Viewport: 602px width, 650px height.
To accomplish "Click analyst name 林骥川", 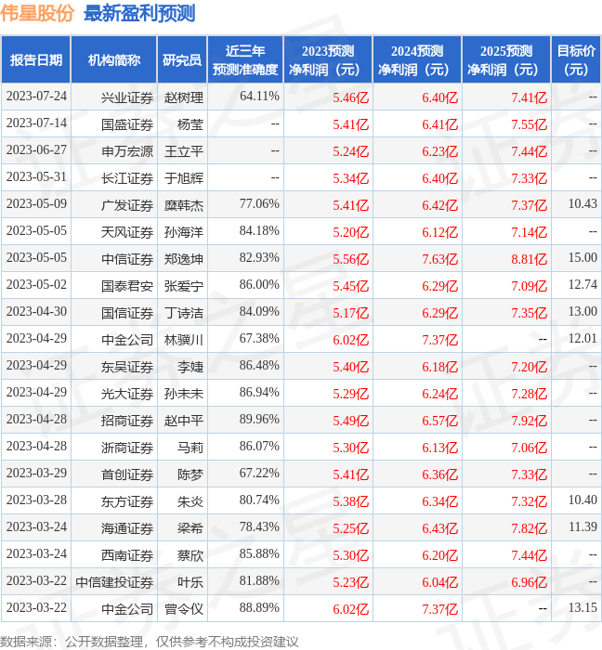I will [184, 341].
